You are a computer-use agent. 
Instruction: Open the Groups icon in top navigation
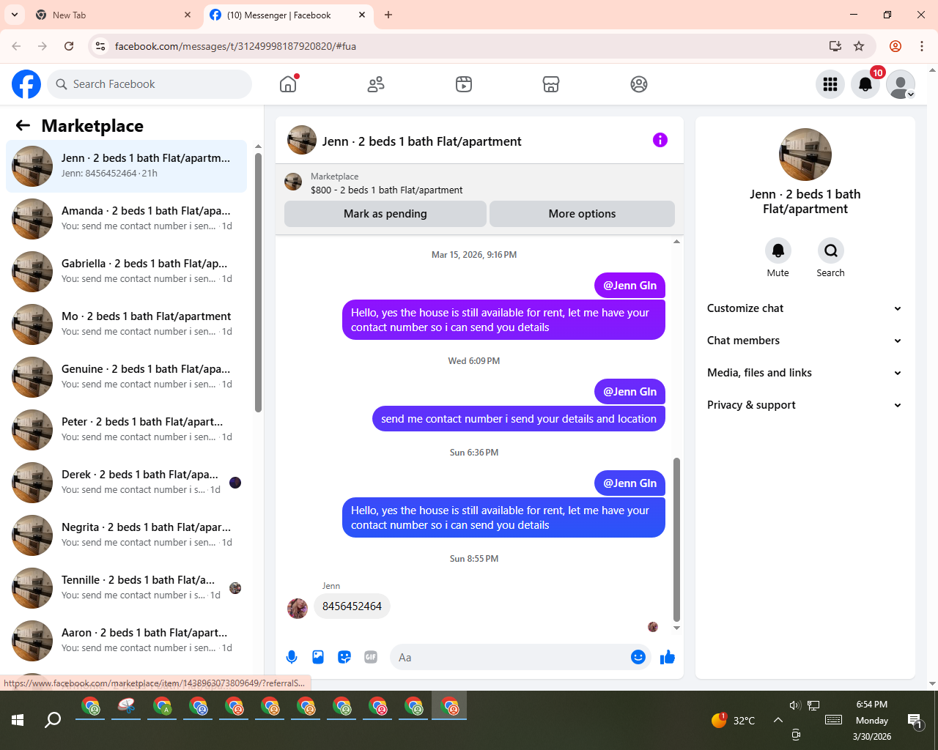pos(639,84)
